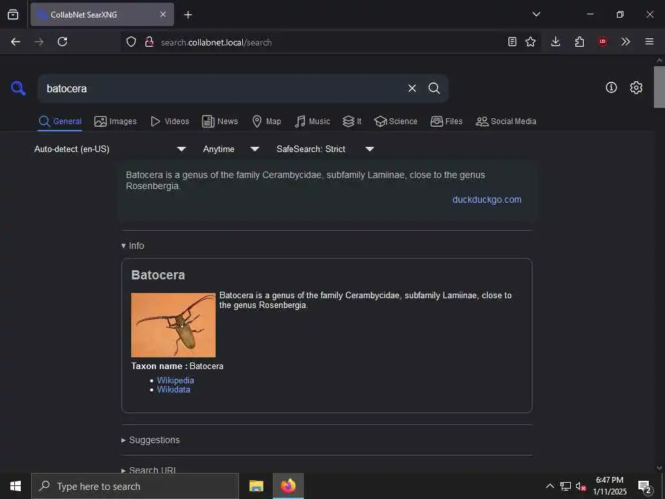The width and height of the screenshot is (665, 499).
Task: Open the tracking protection shield icon
Action: 131,42
